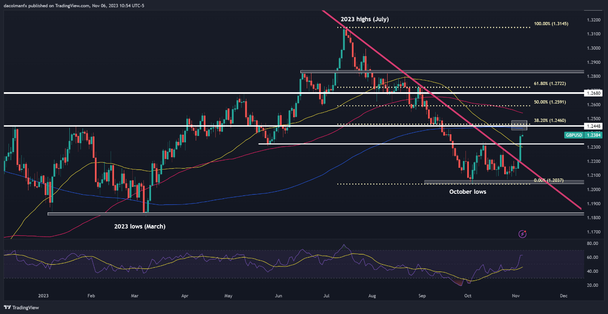
Task: Click the '38.20% (1.2460)' Fibonacci label
Action: 549,120
